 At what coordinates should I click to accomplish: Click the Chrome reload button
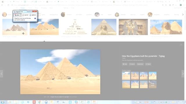(x=8, y=5)
